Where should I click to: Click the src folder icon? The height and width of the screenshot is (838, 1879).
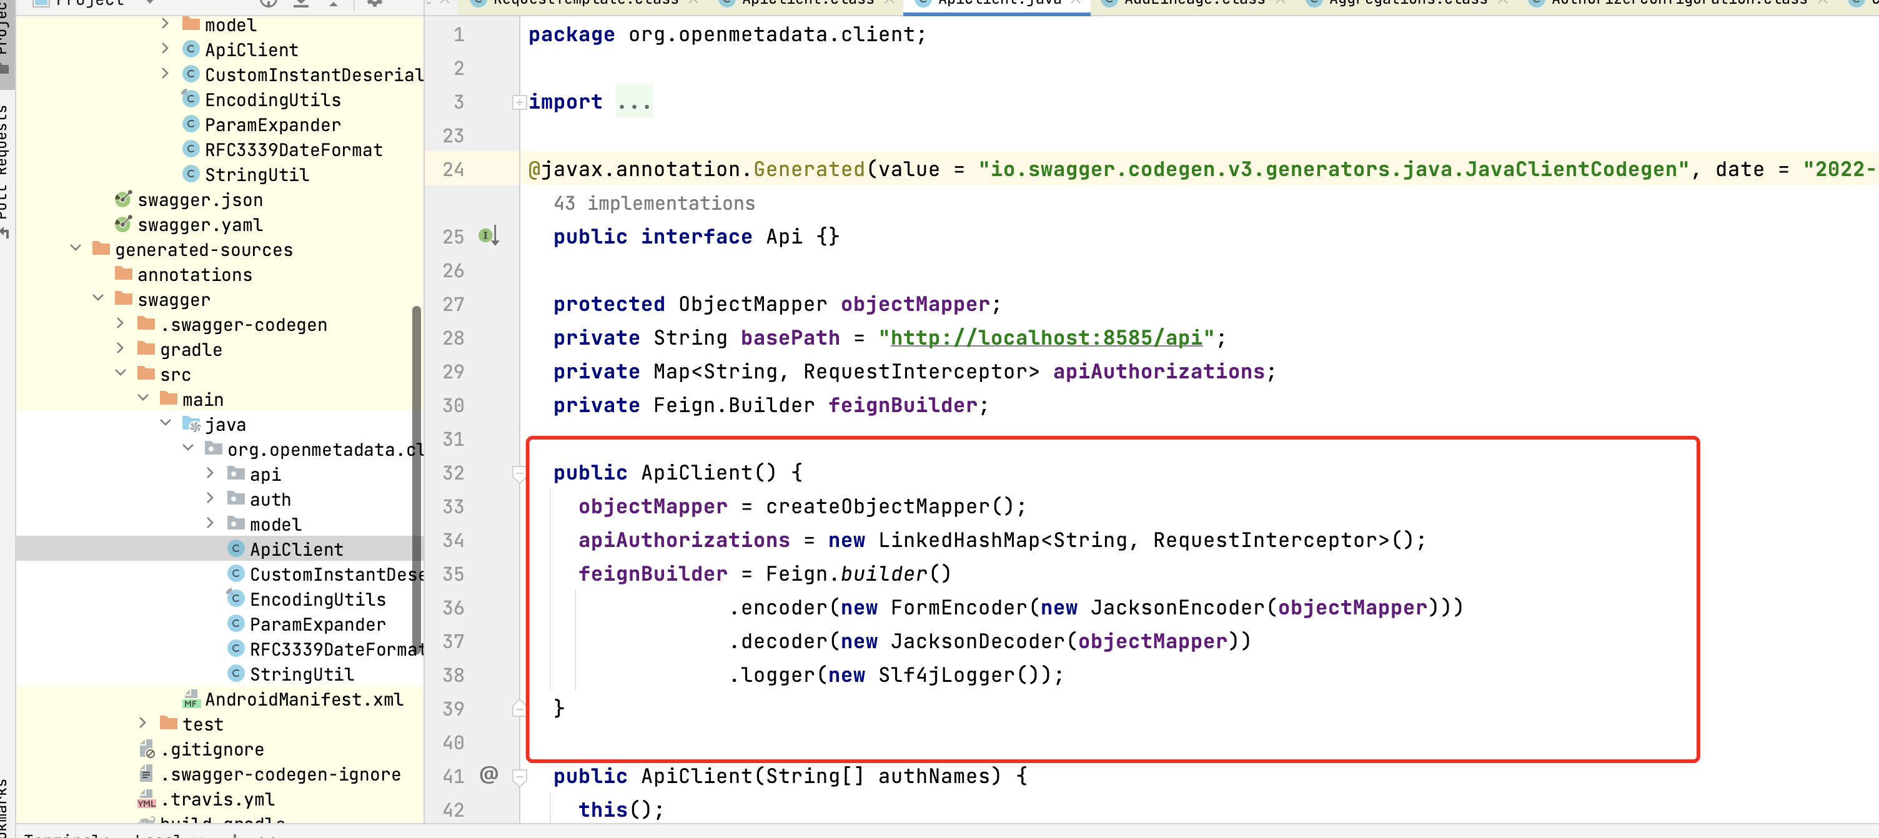(x=147, y=373)
